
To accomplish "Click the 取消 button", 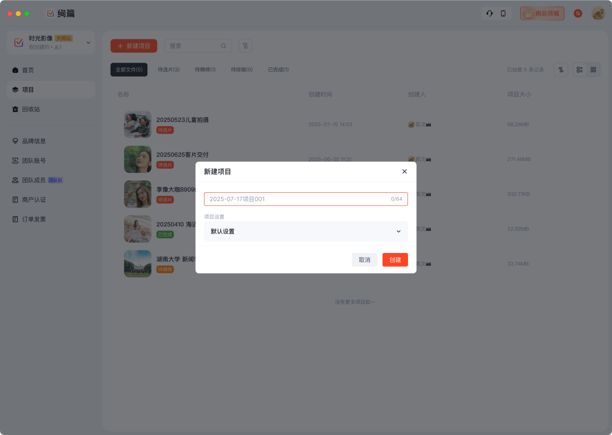I will (x=364, y=260).
